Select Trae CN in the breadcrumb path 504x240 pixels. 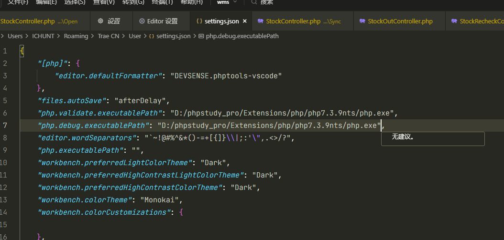coord(109,36)
